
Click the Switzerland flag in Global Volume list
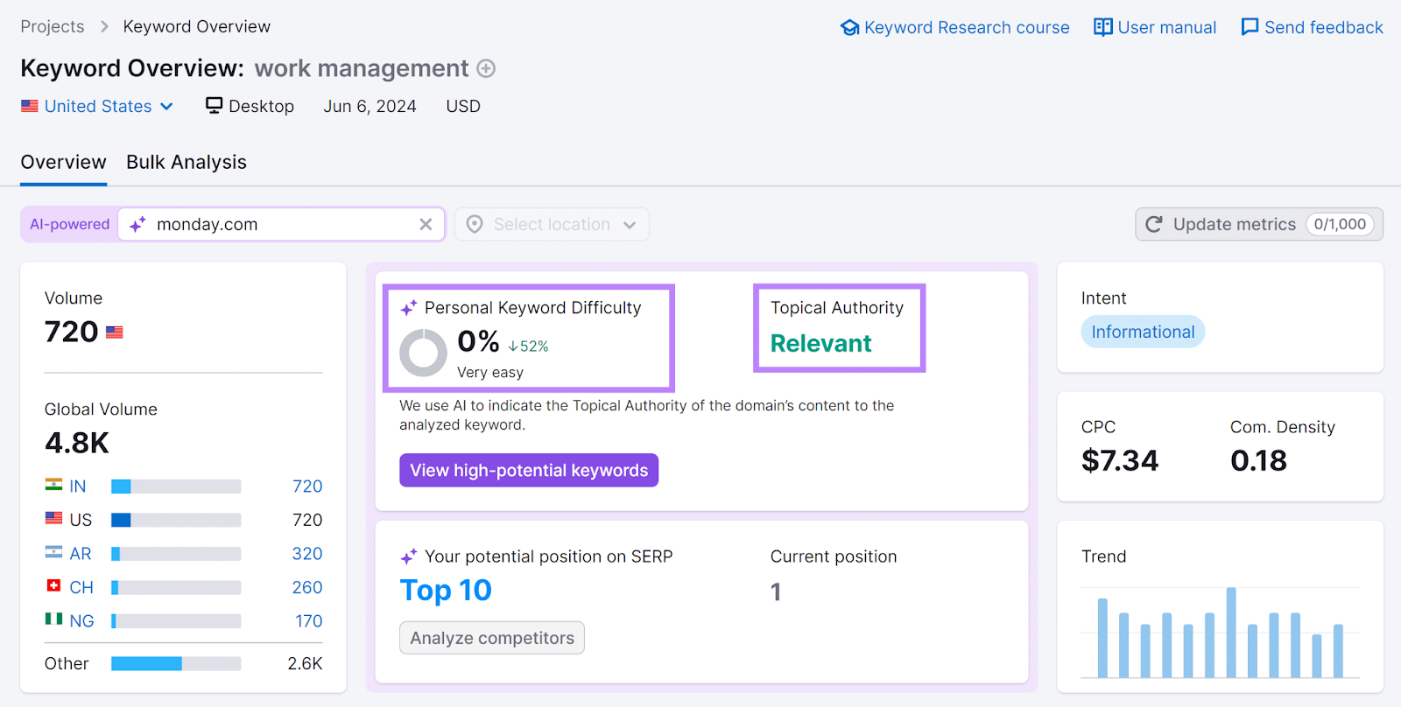54,585
